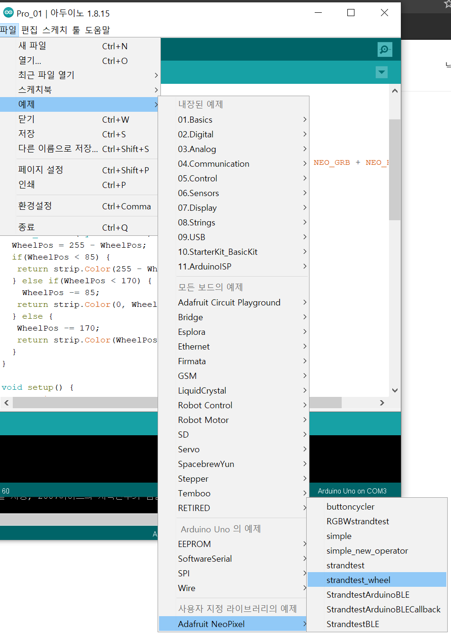Select 종료 to quit
451x637 pixels.
[x=80, y=227]
